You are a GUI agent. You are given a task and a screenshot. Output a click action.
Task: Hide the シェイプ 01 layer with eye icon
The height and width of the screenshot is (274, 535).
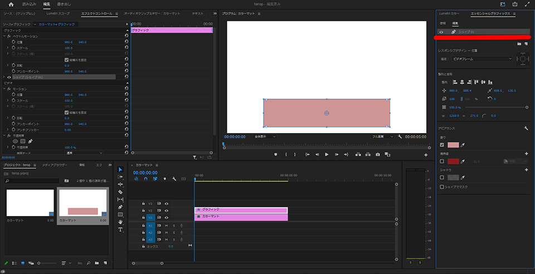click(441, 32)
